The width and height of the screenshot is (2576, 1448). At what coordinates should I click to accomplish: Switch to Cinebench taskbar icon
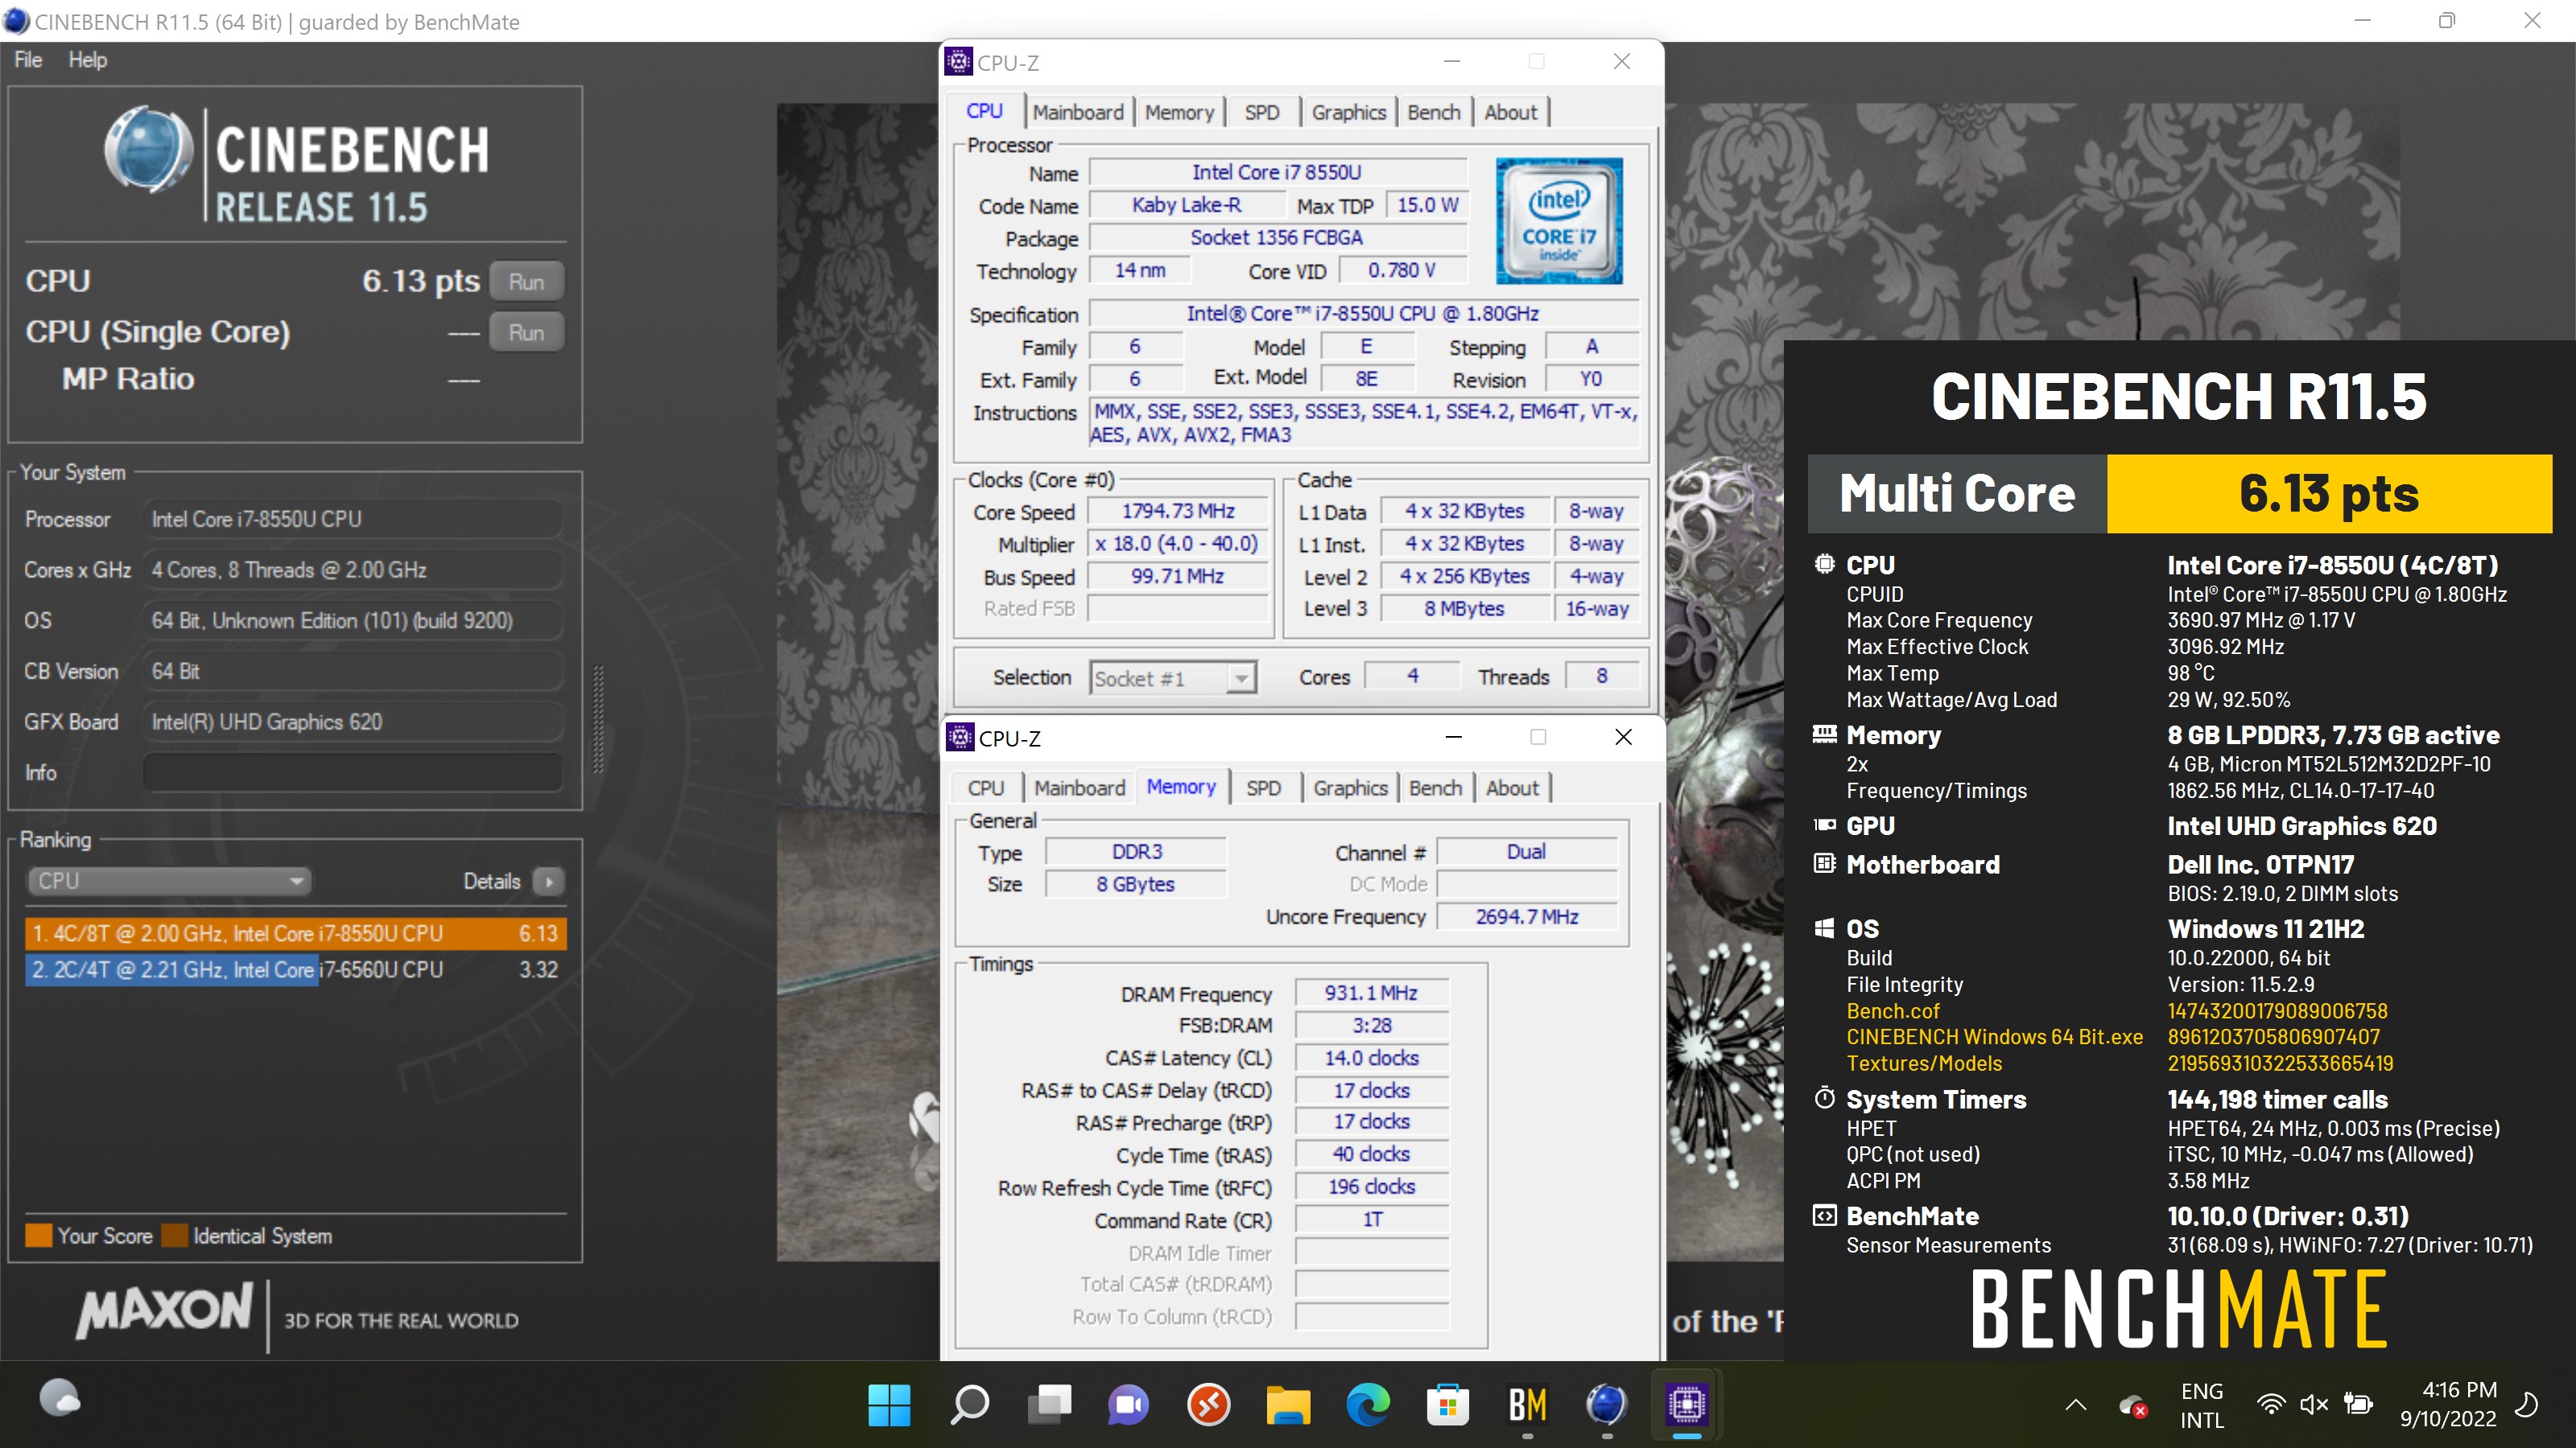tap(1607, 1405)
